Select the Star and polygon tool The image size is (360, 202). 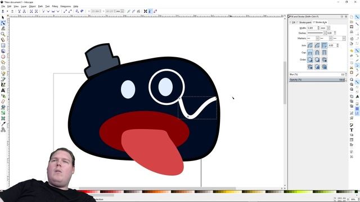pyautogui.click(x=3, y=62)
